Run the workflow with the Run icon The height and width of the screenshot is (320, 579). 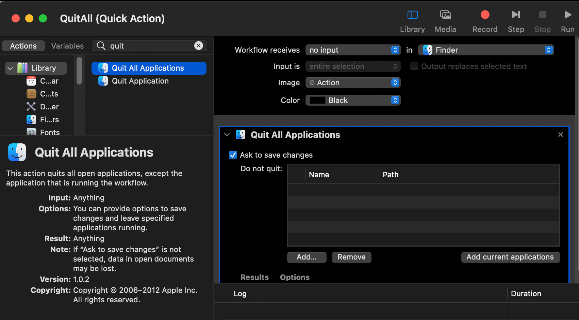pos(567,15)
